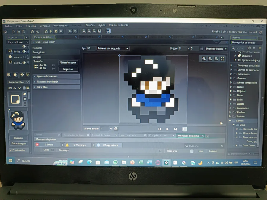The height and width of the screenshot is (200, 267).
Task: Expand the Objetos folder in asset tree
Action: click(231, 91)
